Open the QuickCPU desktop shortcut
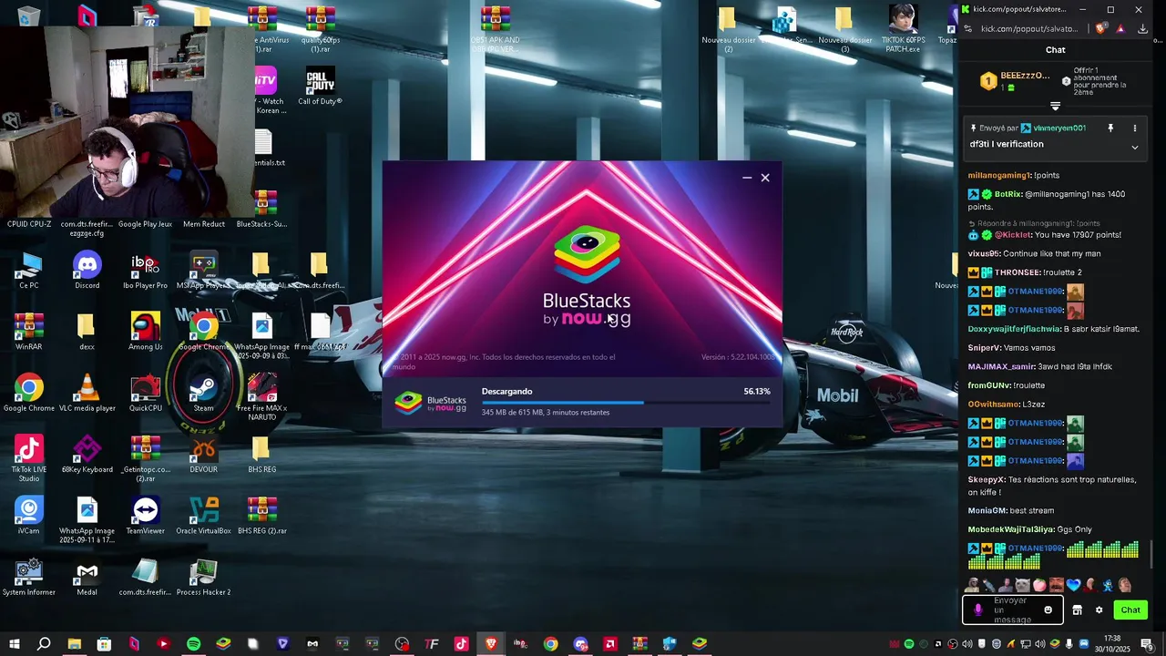The width and height of the screenshot is (1166, 656). [x=145, y=393]
